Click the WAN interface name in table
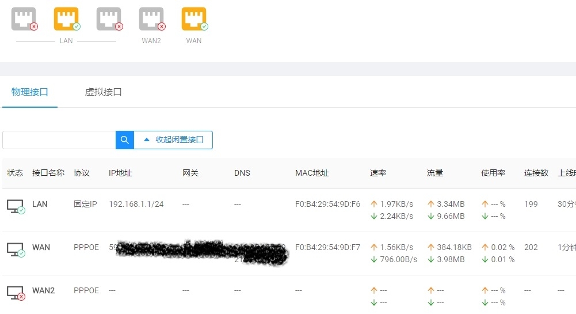The image size is (576, 314). [x=41, y=247]
